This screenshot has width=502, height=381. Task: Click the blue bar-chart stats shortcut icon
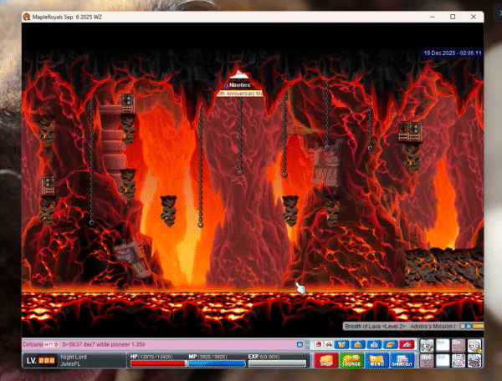pyautogui.click(x=374, y=344)
